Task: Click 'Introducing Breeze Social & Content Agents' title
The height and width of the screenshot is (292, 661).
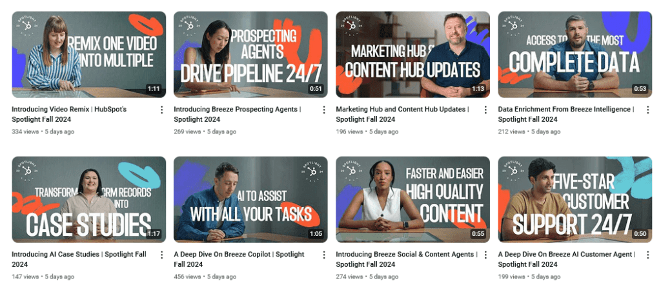Action: (x=407, y=259)
